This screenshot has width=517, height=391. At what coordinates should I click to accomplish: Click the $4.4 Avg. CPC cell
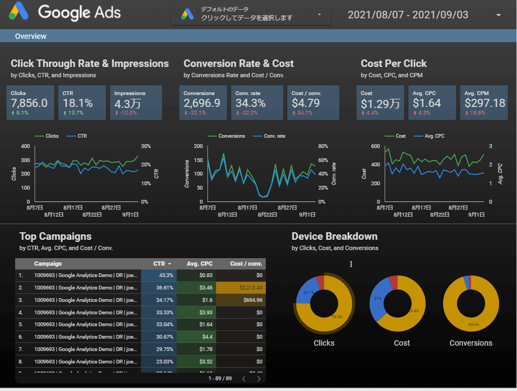point(197,337)
